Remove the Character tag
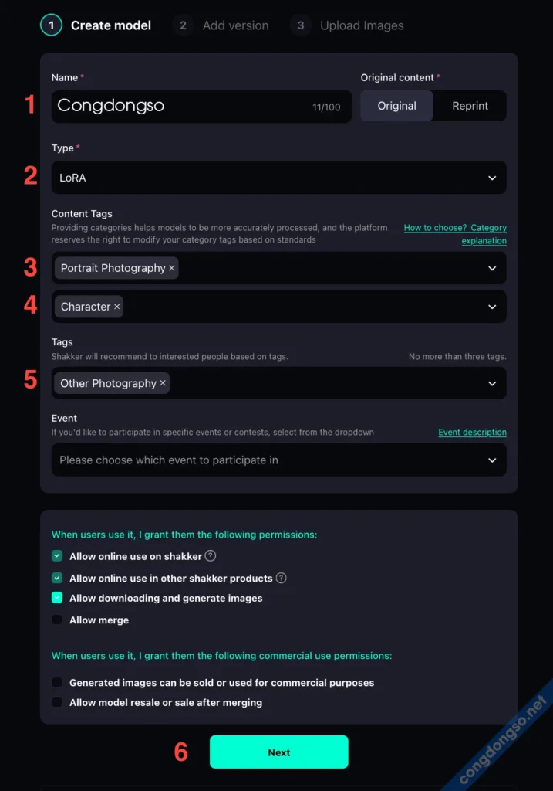Image resolution: width=553 pixels, height=791 pixels. [x=117, y=307]
